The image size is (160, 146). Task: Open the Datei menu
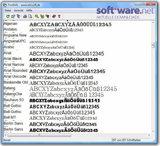coord(8,11)
